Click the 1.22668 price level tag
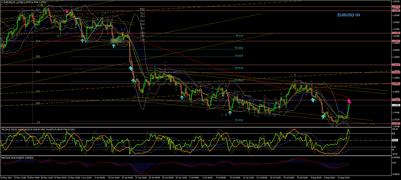The image size is (401, 180). click(x=396, y=6)
